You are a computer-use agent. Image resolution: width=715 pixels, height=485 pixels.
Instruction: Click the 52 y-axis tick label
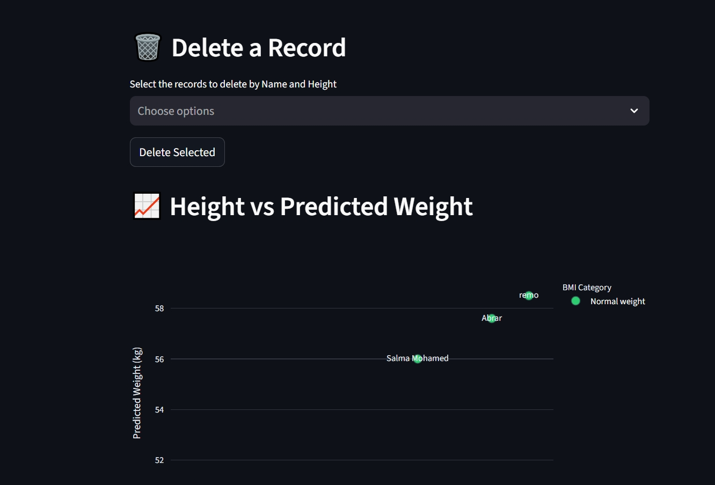[x=159, y=460]
